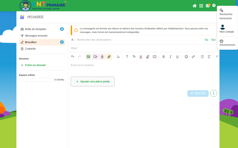Open the Corbeille folder
The image size is (238, 148).
(x=42, y=49)
